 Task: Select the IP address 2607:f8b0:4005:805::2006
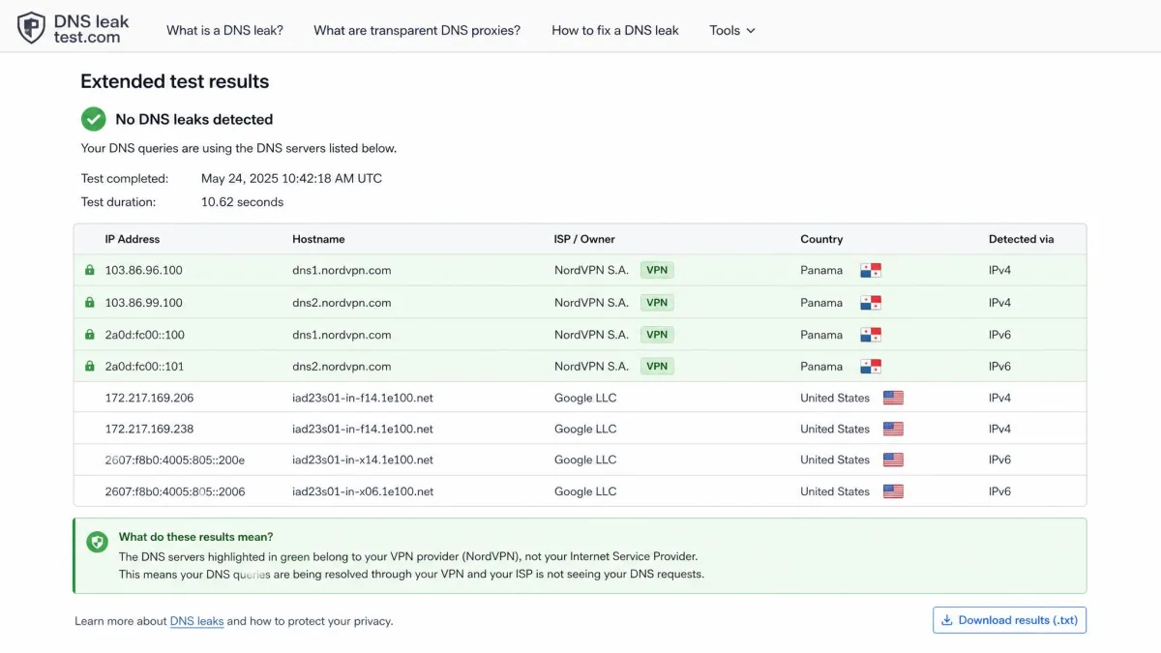(x=175, y=491)
